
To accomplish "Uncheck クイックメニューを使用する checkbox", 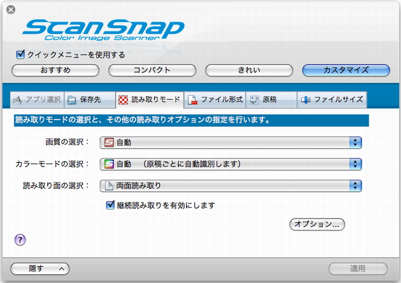I will pos(20,54).
